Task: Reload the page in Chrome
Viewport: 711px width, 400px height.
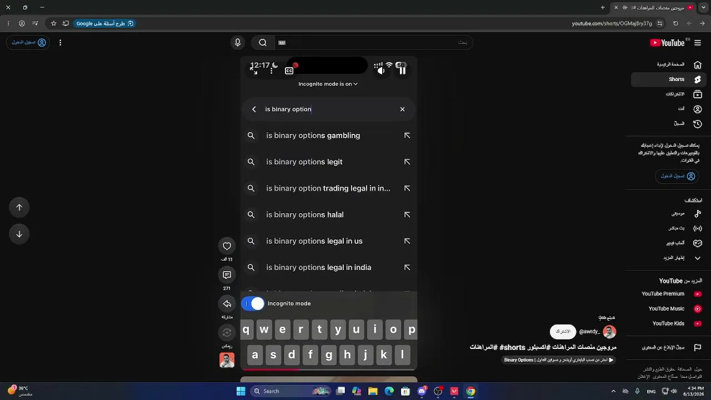Action: click(675, 23)
